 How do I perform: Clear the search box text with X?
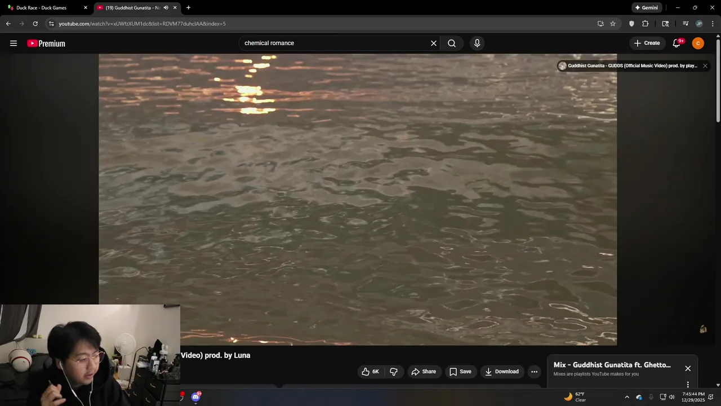434,43
